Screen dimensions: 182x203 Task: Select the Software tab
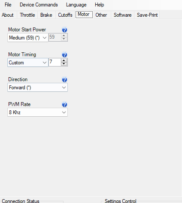[123, 15]
